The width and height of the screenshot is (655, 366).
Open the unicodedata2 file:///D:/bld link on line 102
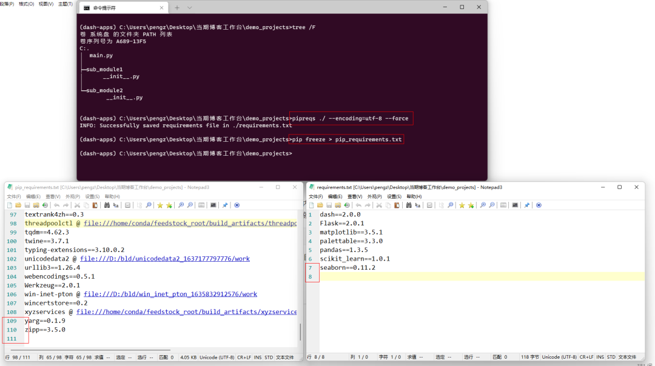point(165,259)
